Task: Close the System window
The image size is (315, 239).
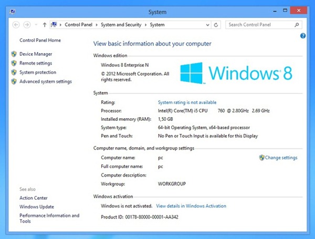Action: click(x=299, y=11)
